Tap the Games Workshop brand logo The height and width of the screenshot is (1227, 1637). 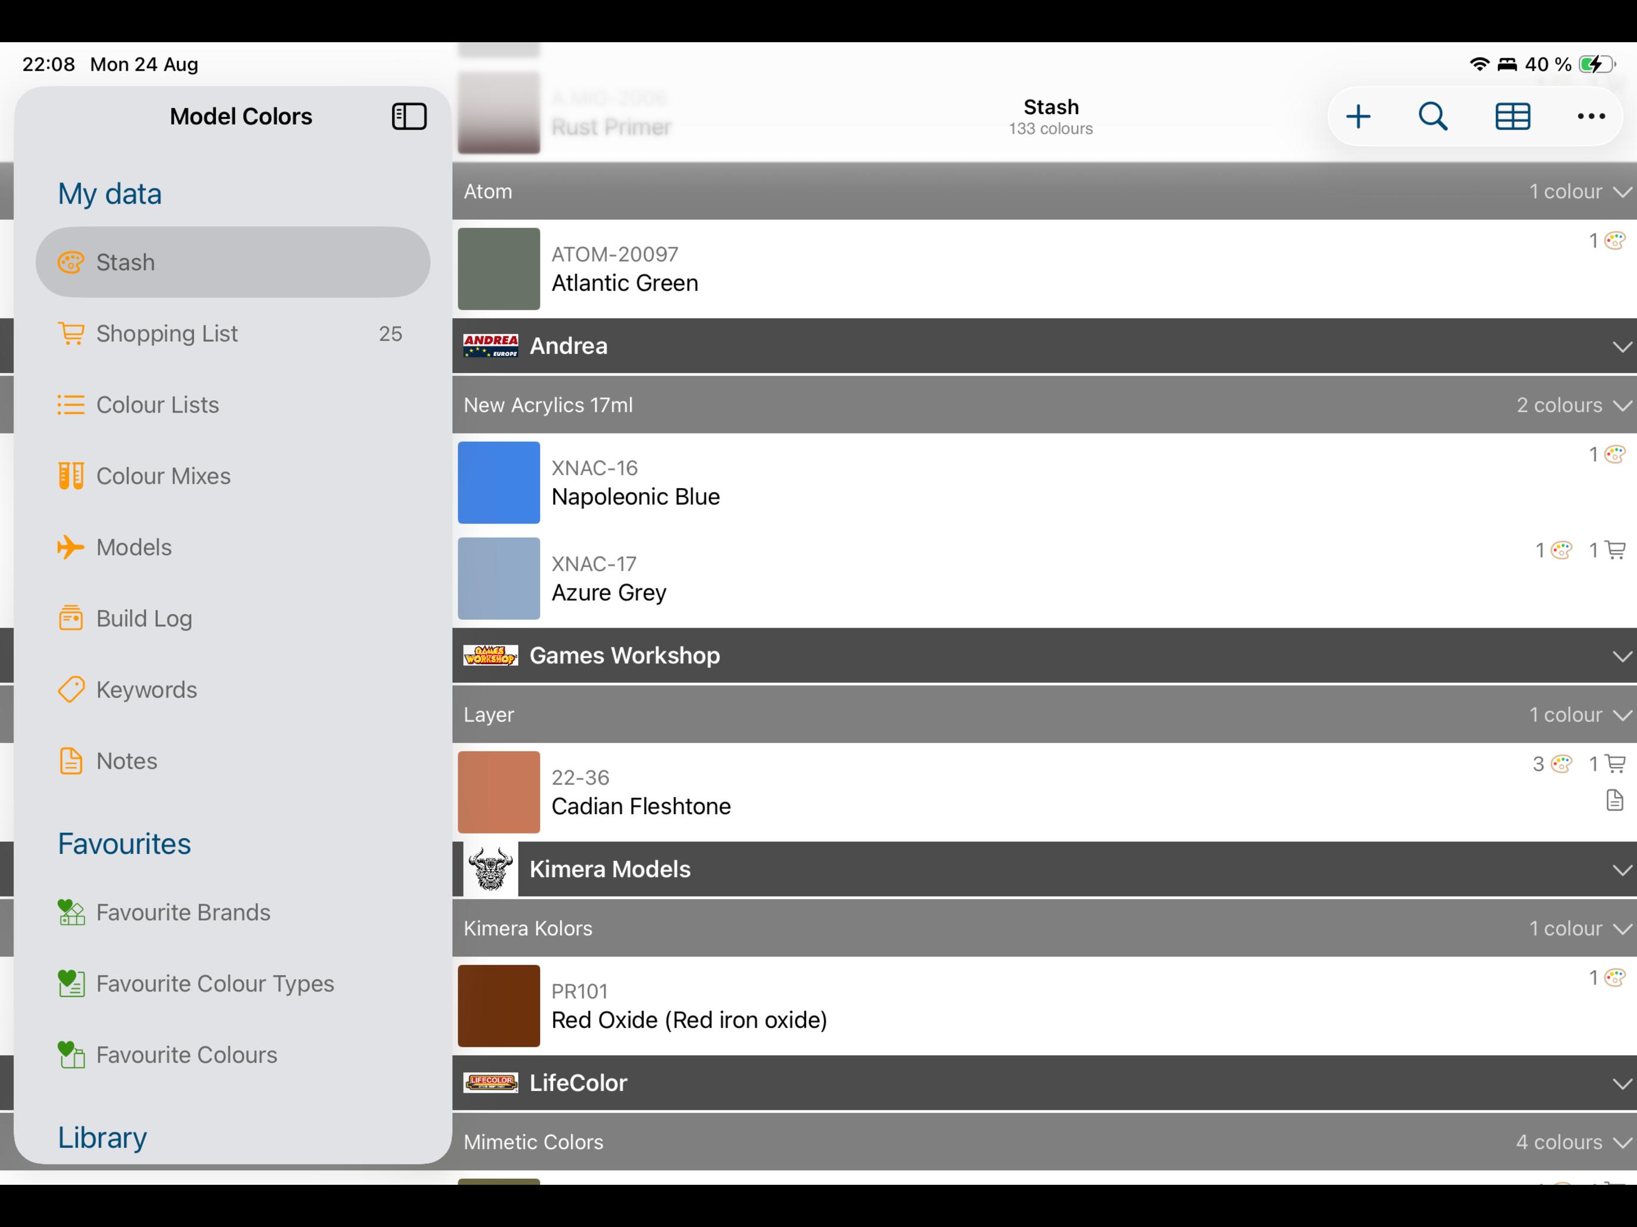(491, 655)
